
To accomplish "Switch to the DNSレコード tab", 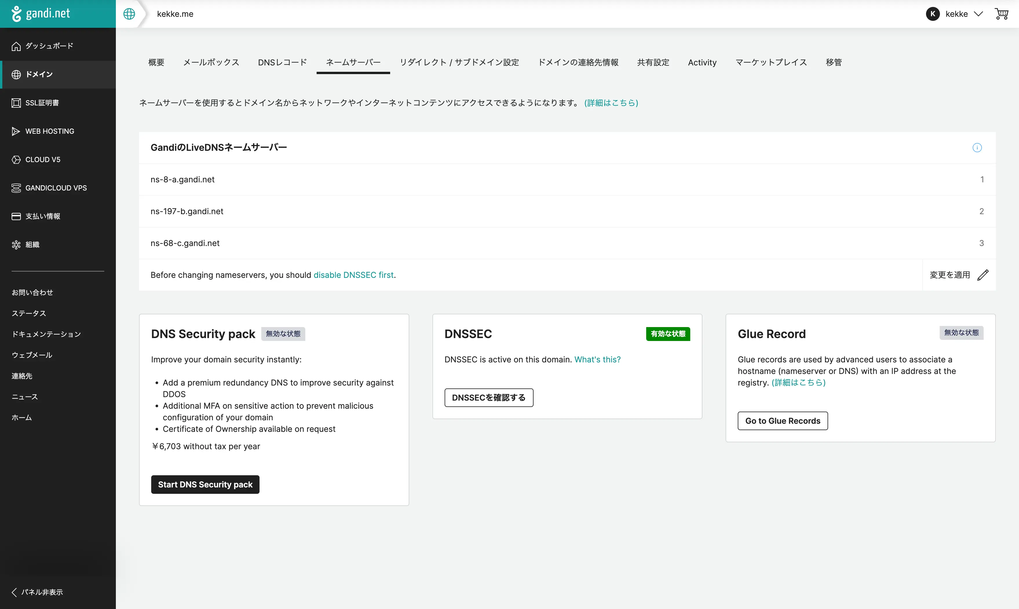I will coord(282,63).
